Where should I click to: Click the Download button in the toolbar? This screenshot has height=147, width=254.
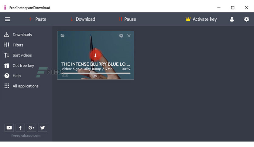pyautogui.click(x=83, y=19)
